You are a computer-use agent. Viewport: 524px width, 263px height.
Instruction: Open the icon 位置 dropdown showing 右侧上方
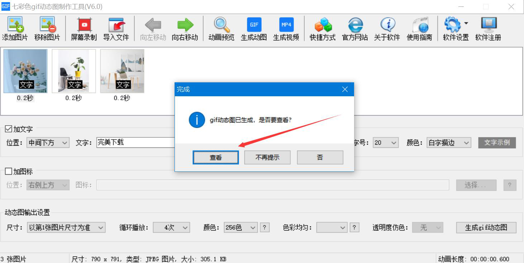click(x=48, y=185)
